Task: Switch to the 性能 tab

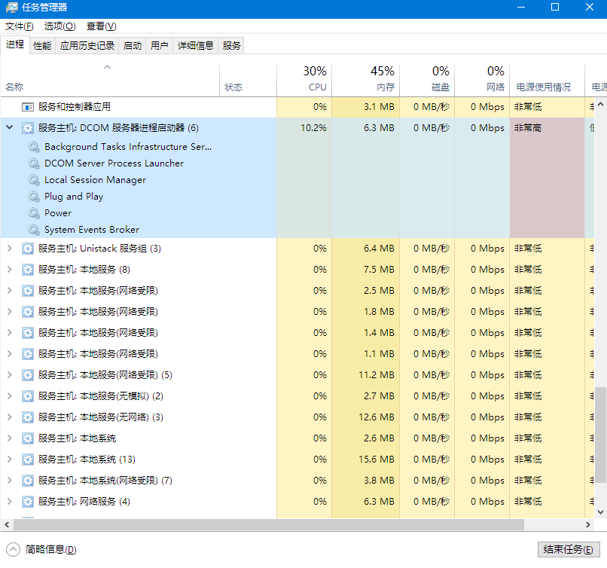Action: tap(42, 46)
